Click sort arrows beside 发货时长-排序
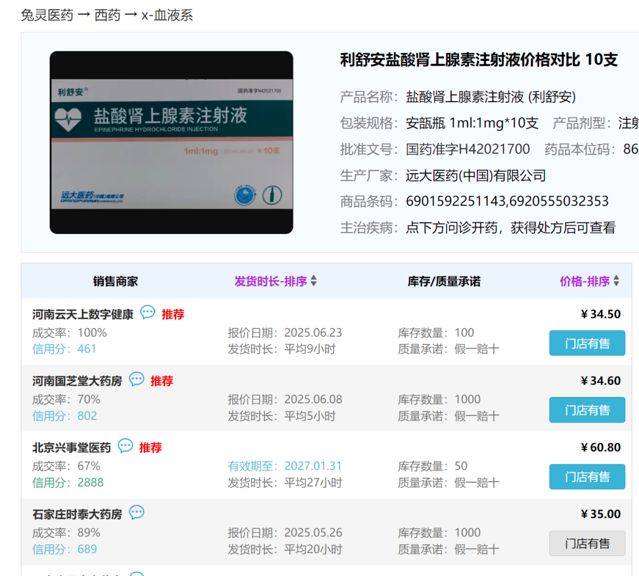This screenshot has height=576, width=639. coord(313,280)
